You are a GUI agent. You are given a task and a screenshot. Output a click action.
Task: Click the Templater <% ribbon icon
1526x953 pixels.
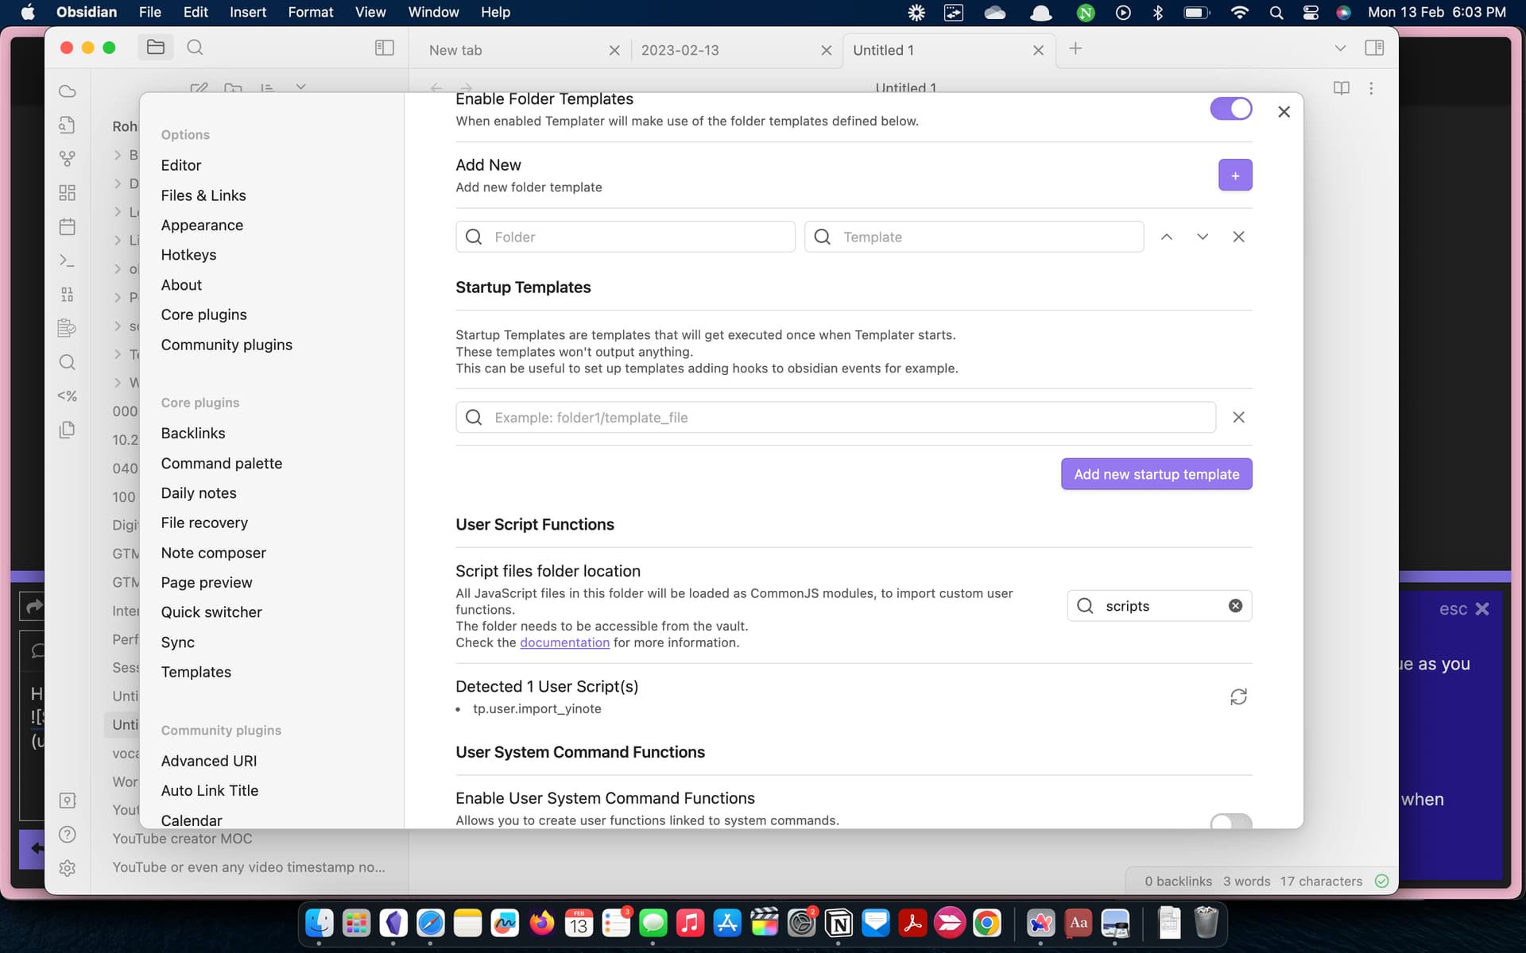(68, 395)
